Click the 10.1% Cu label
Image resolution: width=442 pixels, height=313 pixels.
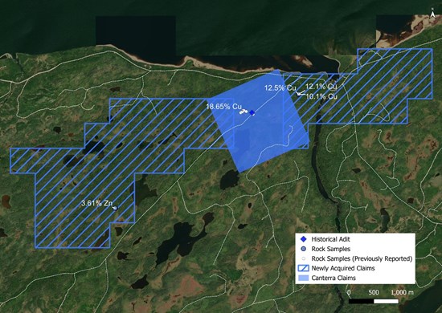[321, 96]
